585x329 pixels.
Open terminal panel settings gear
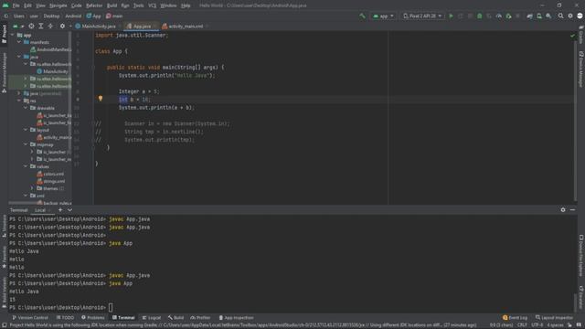(x=563, y=210)
